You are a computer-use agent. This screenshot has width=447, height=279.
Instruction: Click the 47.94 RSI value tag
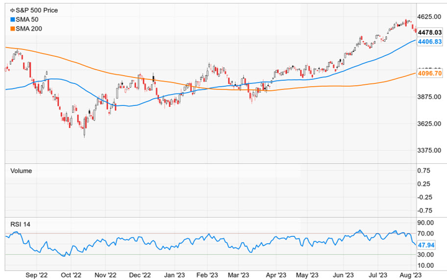tap(426, 244)
